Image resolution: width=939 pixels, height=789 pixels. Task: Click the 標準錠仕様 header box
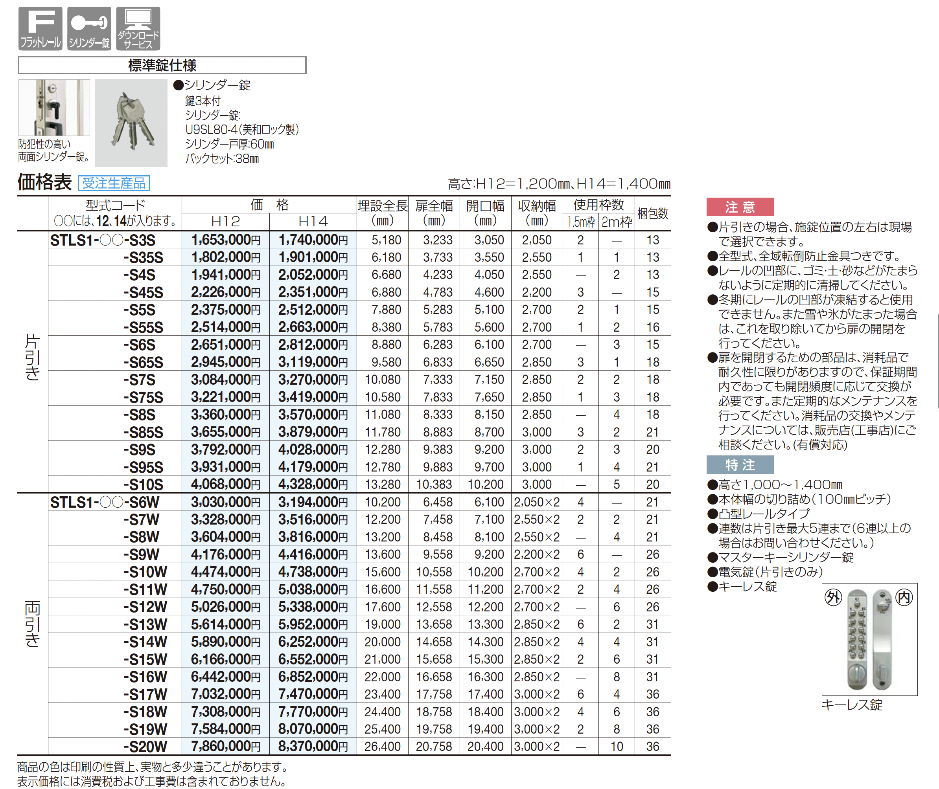(162, 65)
